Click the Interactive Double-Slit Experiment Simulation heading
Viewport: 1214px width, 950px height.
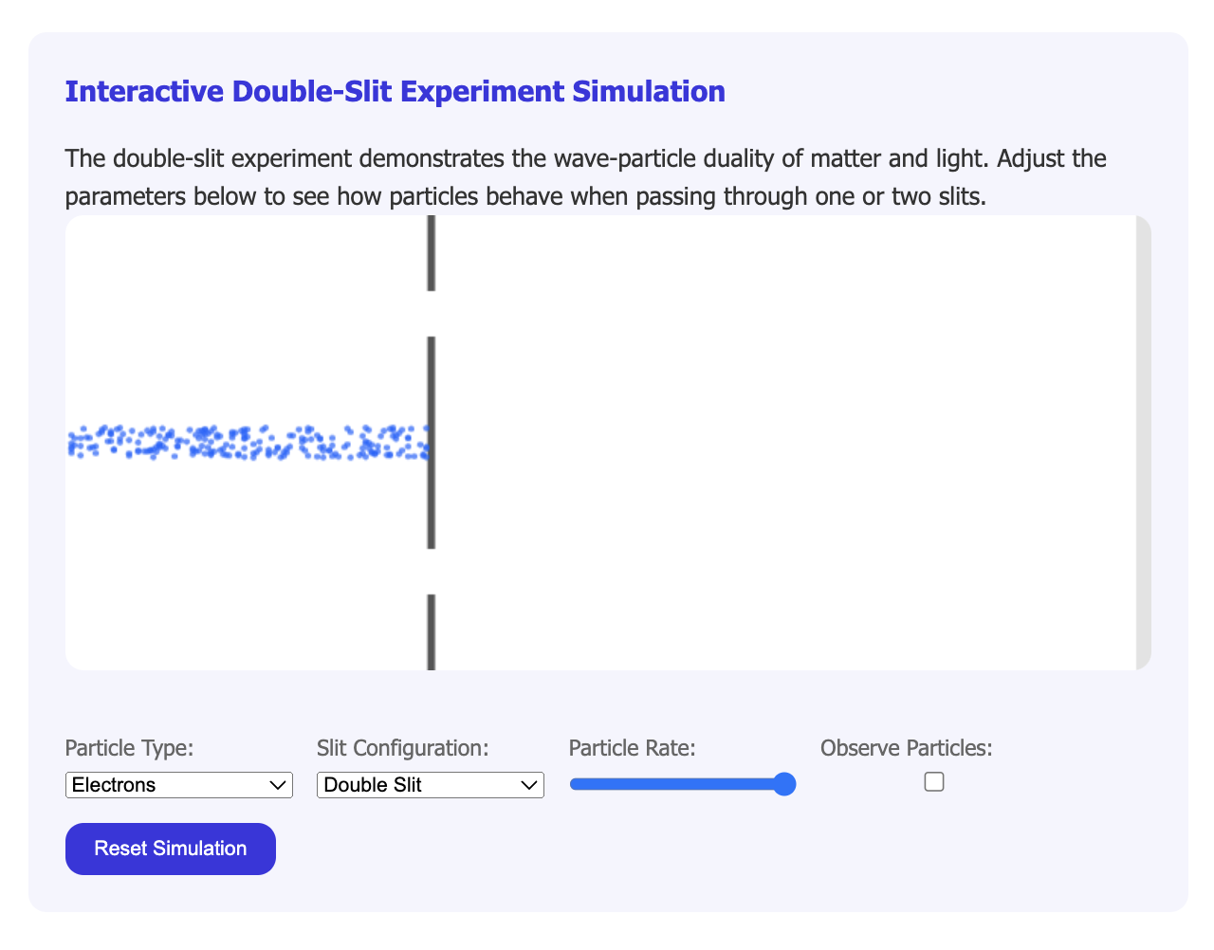coord(395,92)
